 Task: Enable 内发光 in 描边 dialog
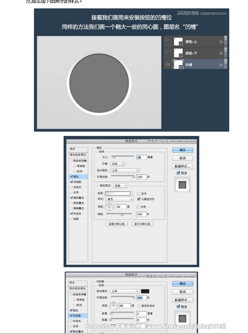coord(72,187)
